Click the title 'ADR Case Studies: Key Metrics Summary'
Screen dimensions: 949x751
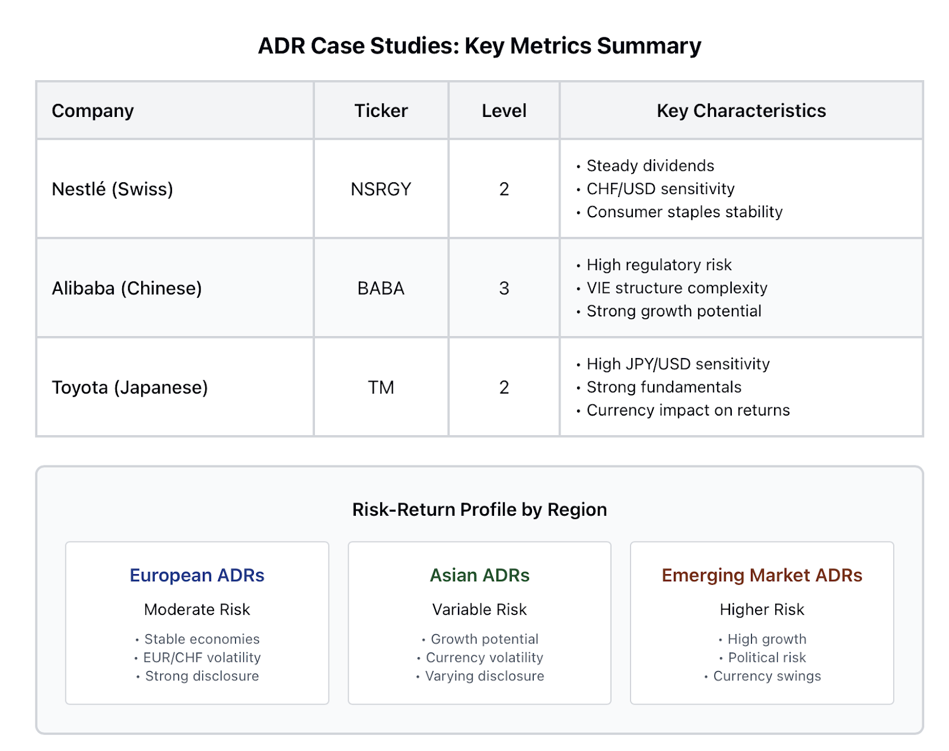[x=479, y=46]
